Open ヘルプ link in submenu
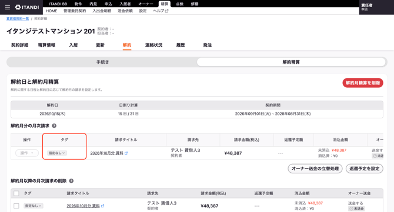The width and height of the screenshot is (394, 212). [x=161, y=11]
